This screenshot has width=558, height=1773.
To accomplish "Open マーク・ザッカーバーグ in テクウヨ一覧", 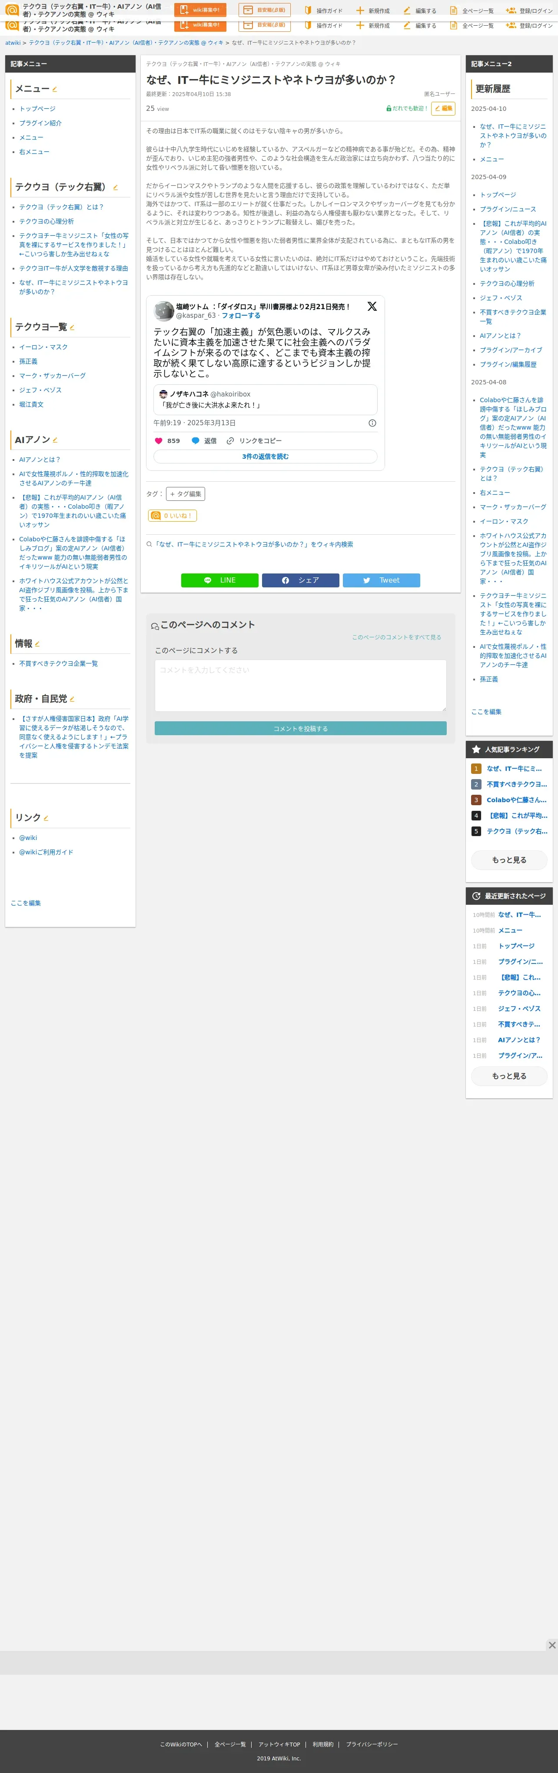I will point(52,376).
